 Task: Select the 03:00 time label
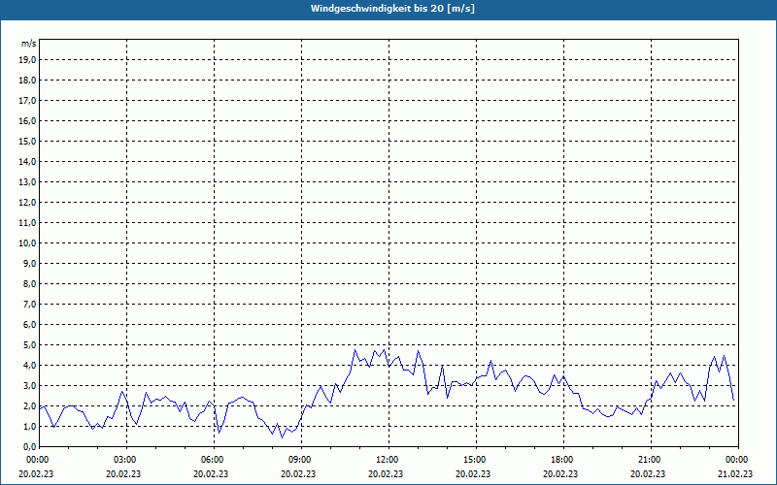pos(124,460)
